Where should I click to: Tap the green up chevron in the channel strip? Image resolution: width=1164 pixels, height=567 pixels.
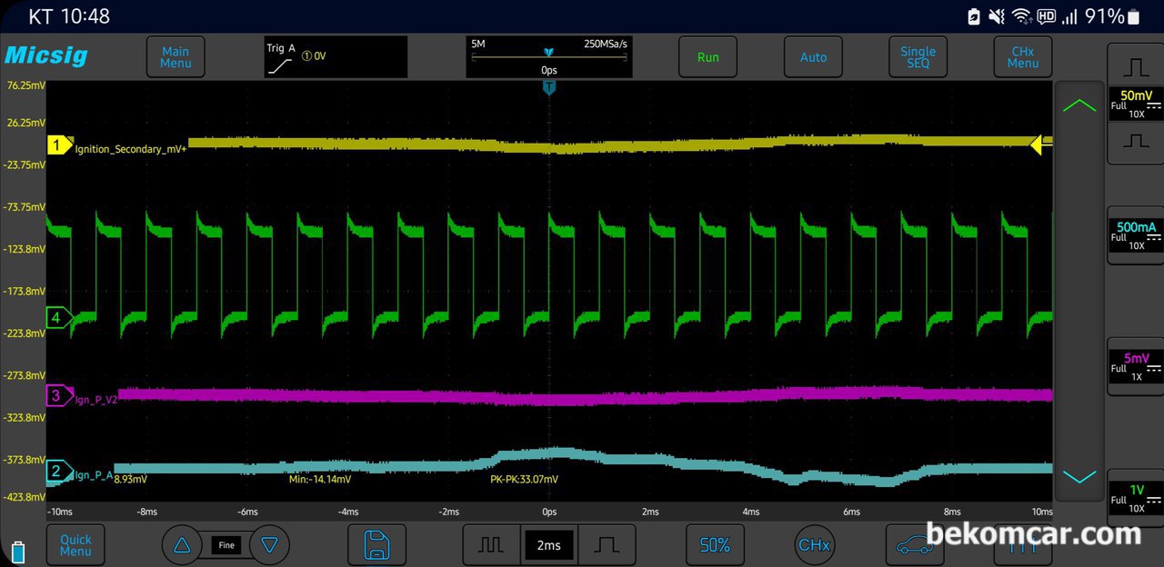[1079, 105]
